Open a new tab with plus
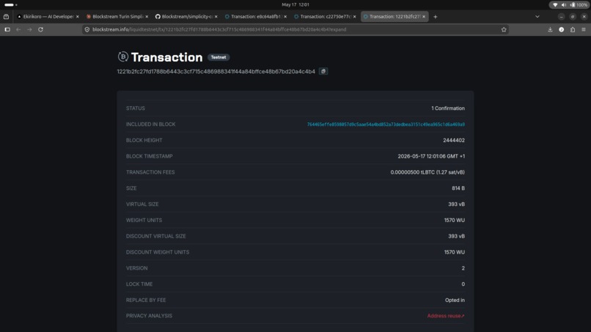591x332 pixels. point(436,17)
